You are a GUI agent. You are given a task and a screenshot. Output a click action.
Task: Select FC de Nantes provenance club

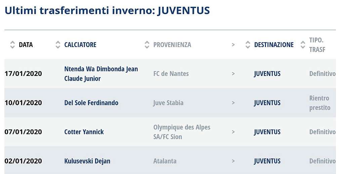pyautogui.click(x=171, y=74)
